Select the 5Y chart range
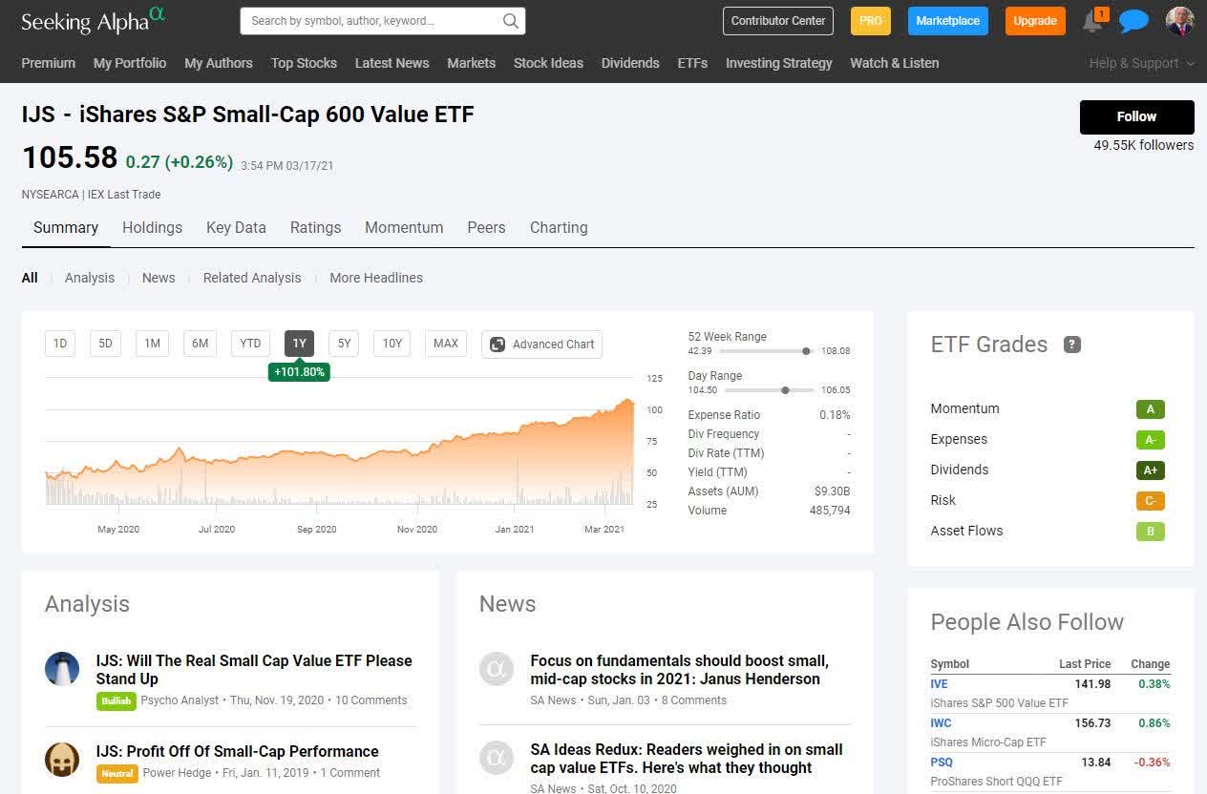The image size is (1207, 794). [x=344, y=344]
